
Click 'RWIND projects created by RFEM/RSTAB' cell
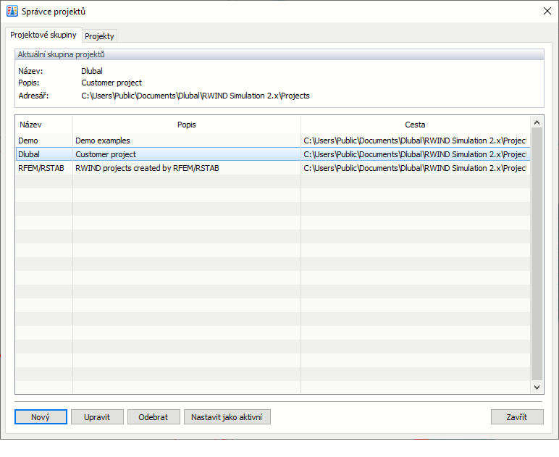click(187, 168)
